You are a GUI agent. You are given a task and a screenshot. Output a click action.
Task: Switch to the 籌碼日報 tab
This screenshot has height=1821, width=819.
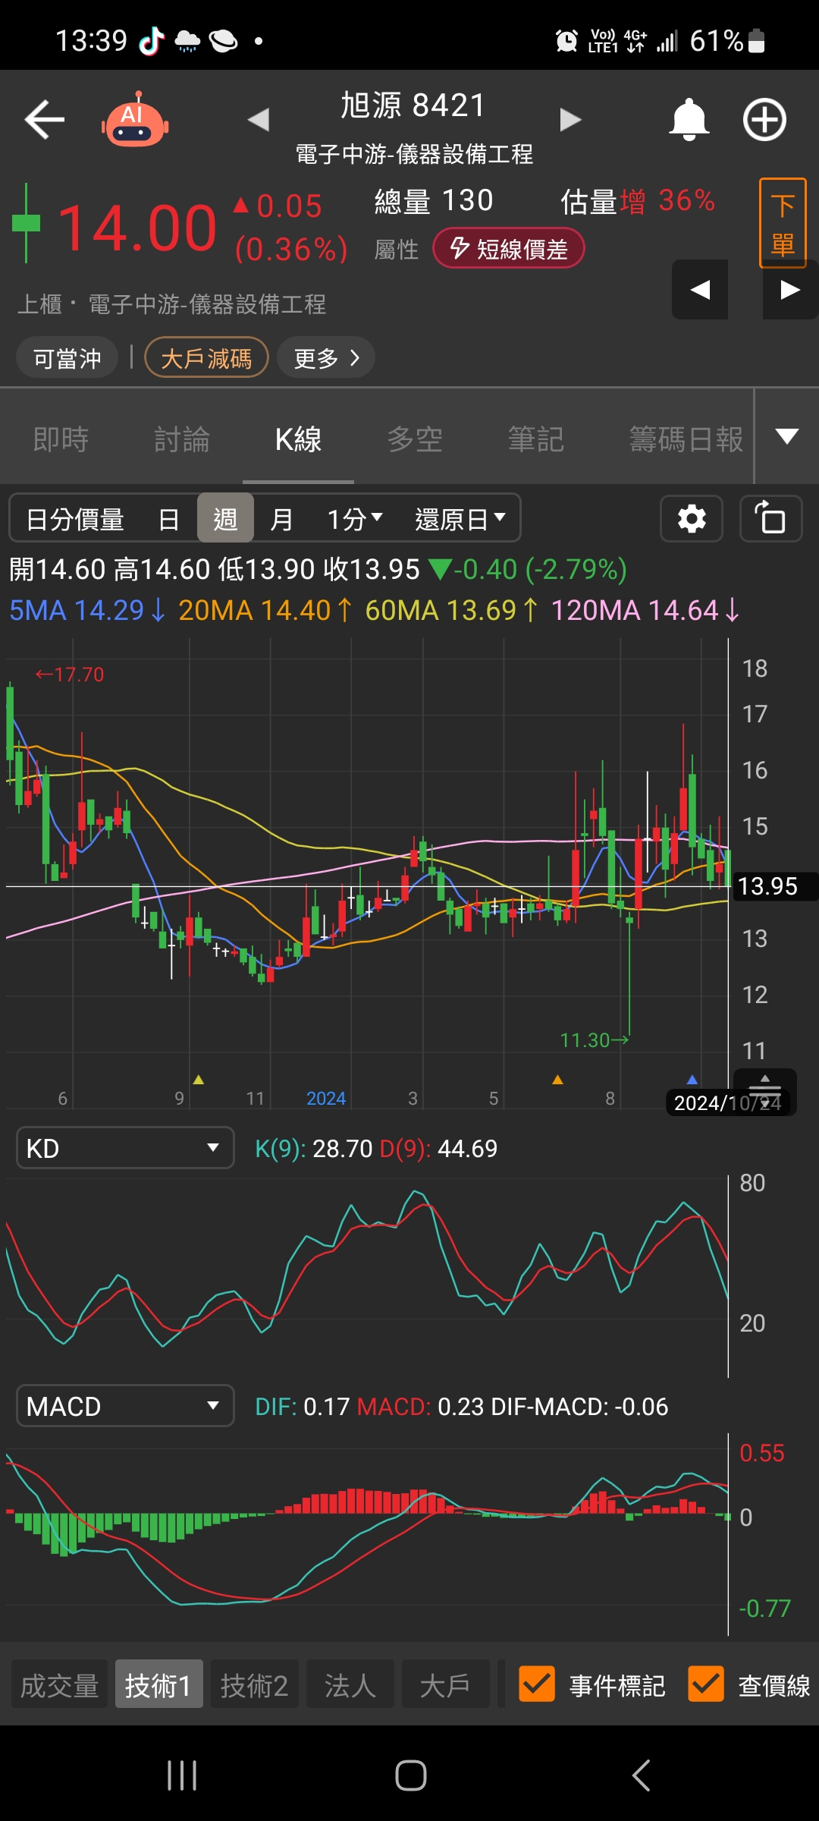coord(686,439)
